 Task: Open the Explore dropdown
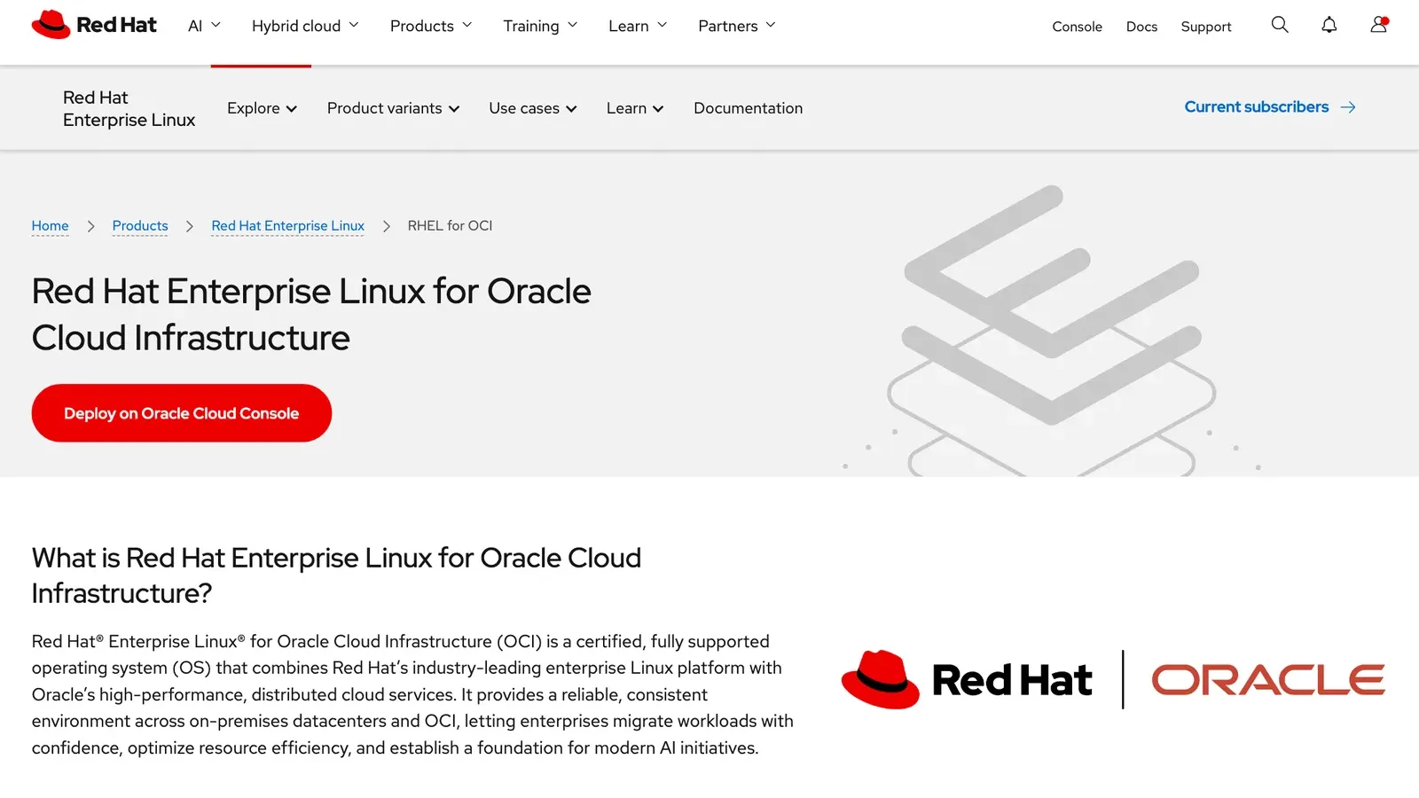point(262,108)
